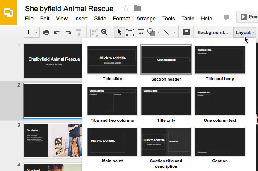The width and height of the screenshot is (258, 171).
Task: Open the comments speech bubble
Action: coord(227,17)
